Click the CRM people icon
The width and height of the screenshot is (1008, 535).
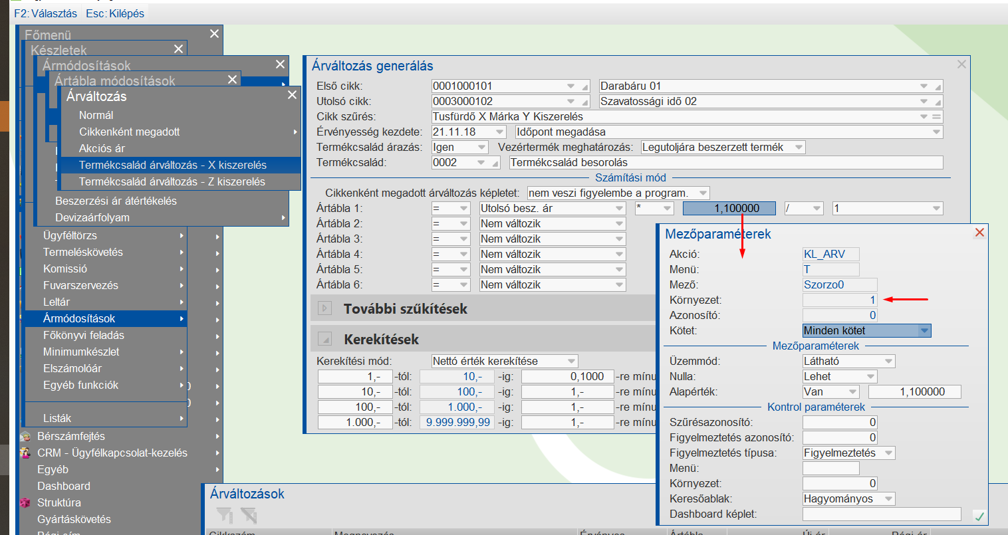[x=25, y=453]
